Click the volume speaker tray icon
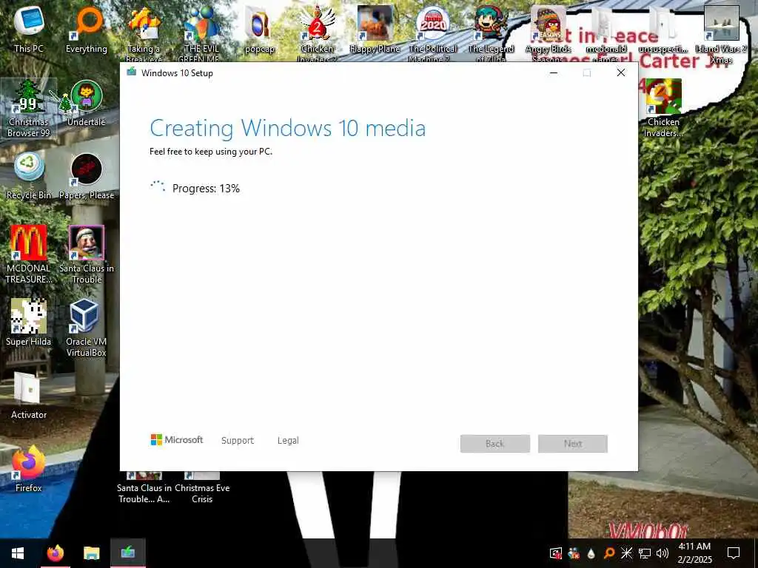The height and width of the screenshot is (568, 758). (x=663, y=553)
